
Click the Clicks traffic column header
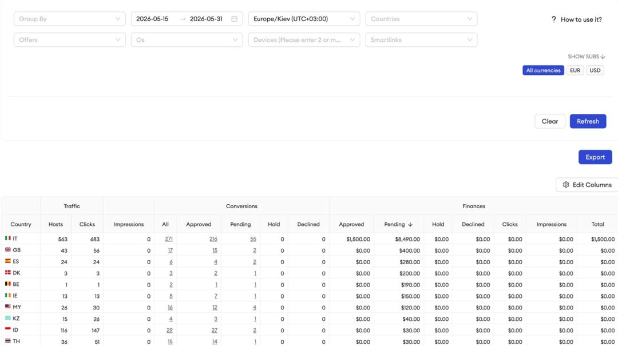click(x=87, y=224)
